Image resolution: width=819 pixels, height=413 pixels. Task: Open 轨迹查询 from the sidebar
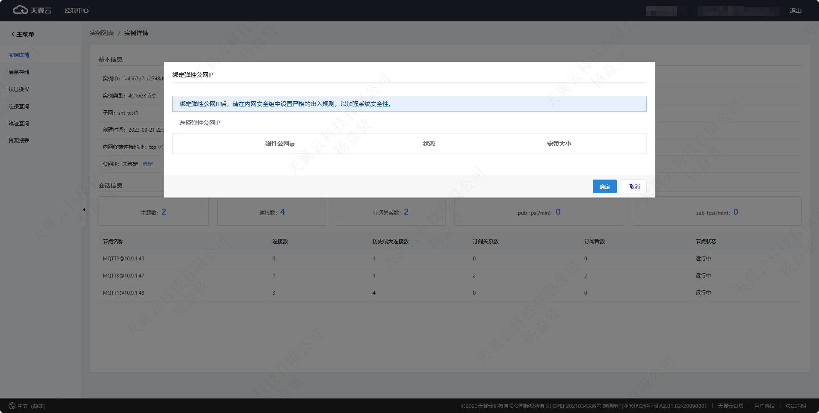coord(19,124)
